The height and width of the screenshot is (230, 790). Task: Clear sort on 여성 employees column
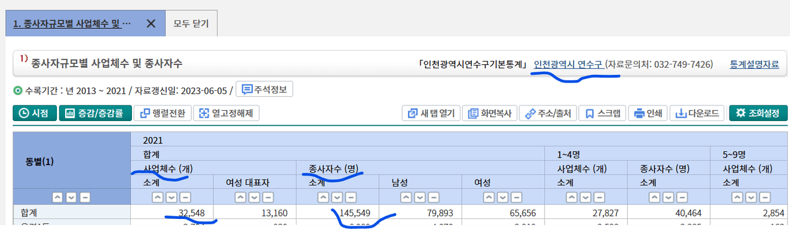coord(517,197)
